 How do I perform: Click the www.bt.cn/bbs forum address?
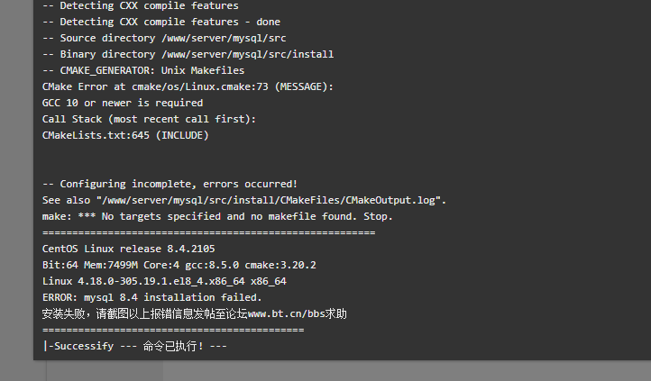pos(286,313)
